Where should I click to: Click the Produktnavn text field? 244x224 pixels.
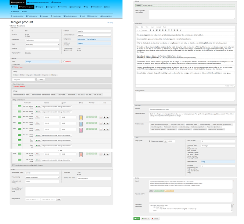42,40
